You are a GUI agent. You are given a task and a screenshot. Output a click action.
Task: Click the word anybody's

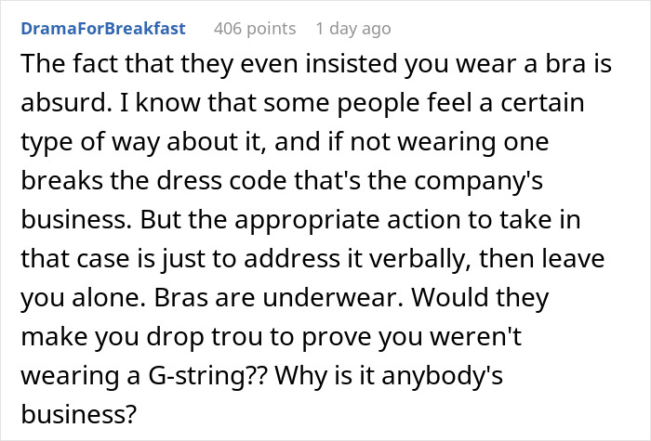point(442,375)
